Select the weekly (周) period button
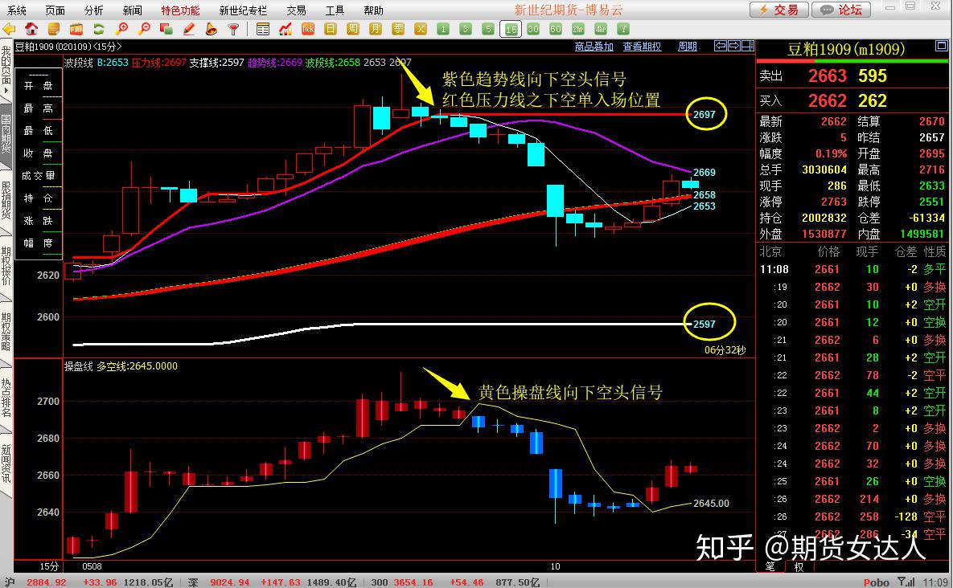 (x=352, y=29)
